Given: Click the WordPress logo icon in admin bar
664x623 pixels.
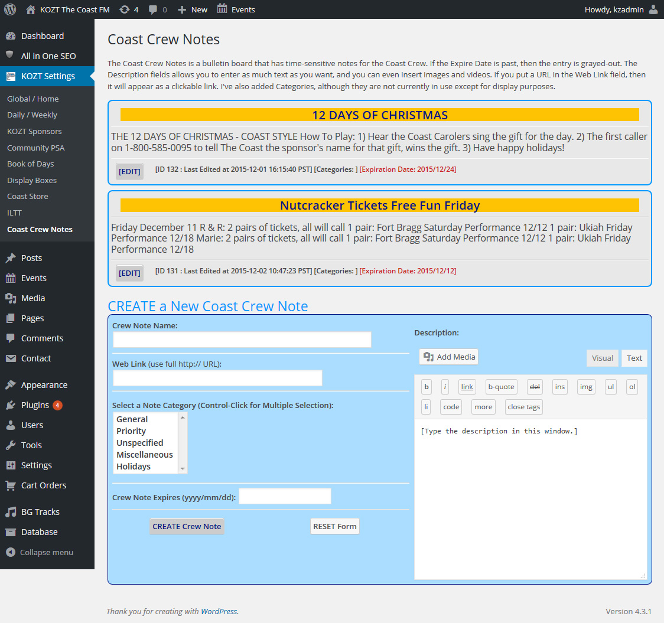Looking at the screenshot, I should 10,9.
